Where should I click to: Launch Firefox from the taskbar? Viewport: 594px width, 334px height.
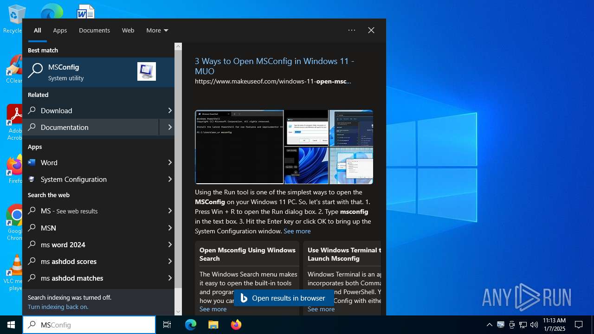click(236, 325)
